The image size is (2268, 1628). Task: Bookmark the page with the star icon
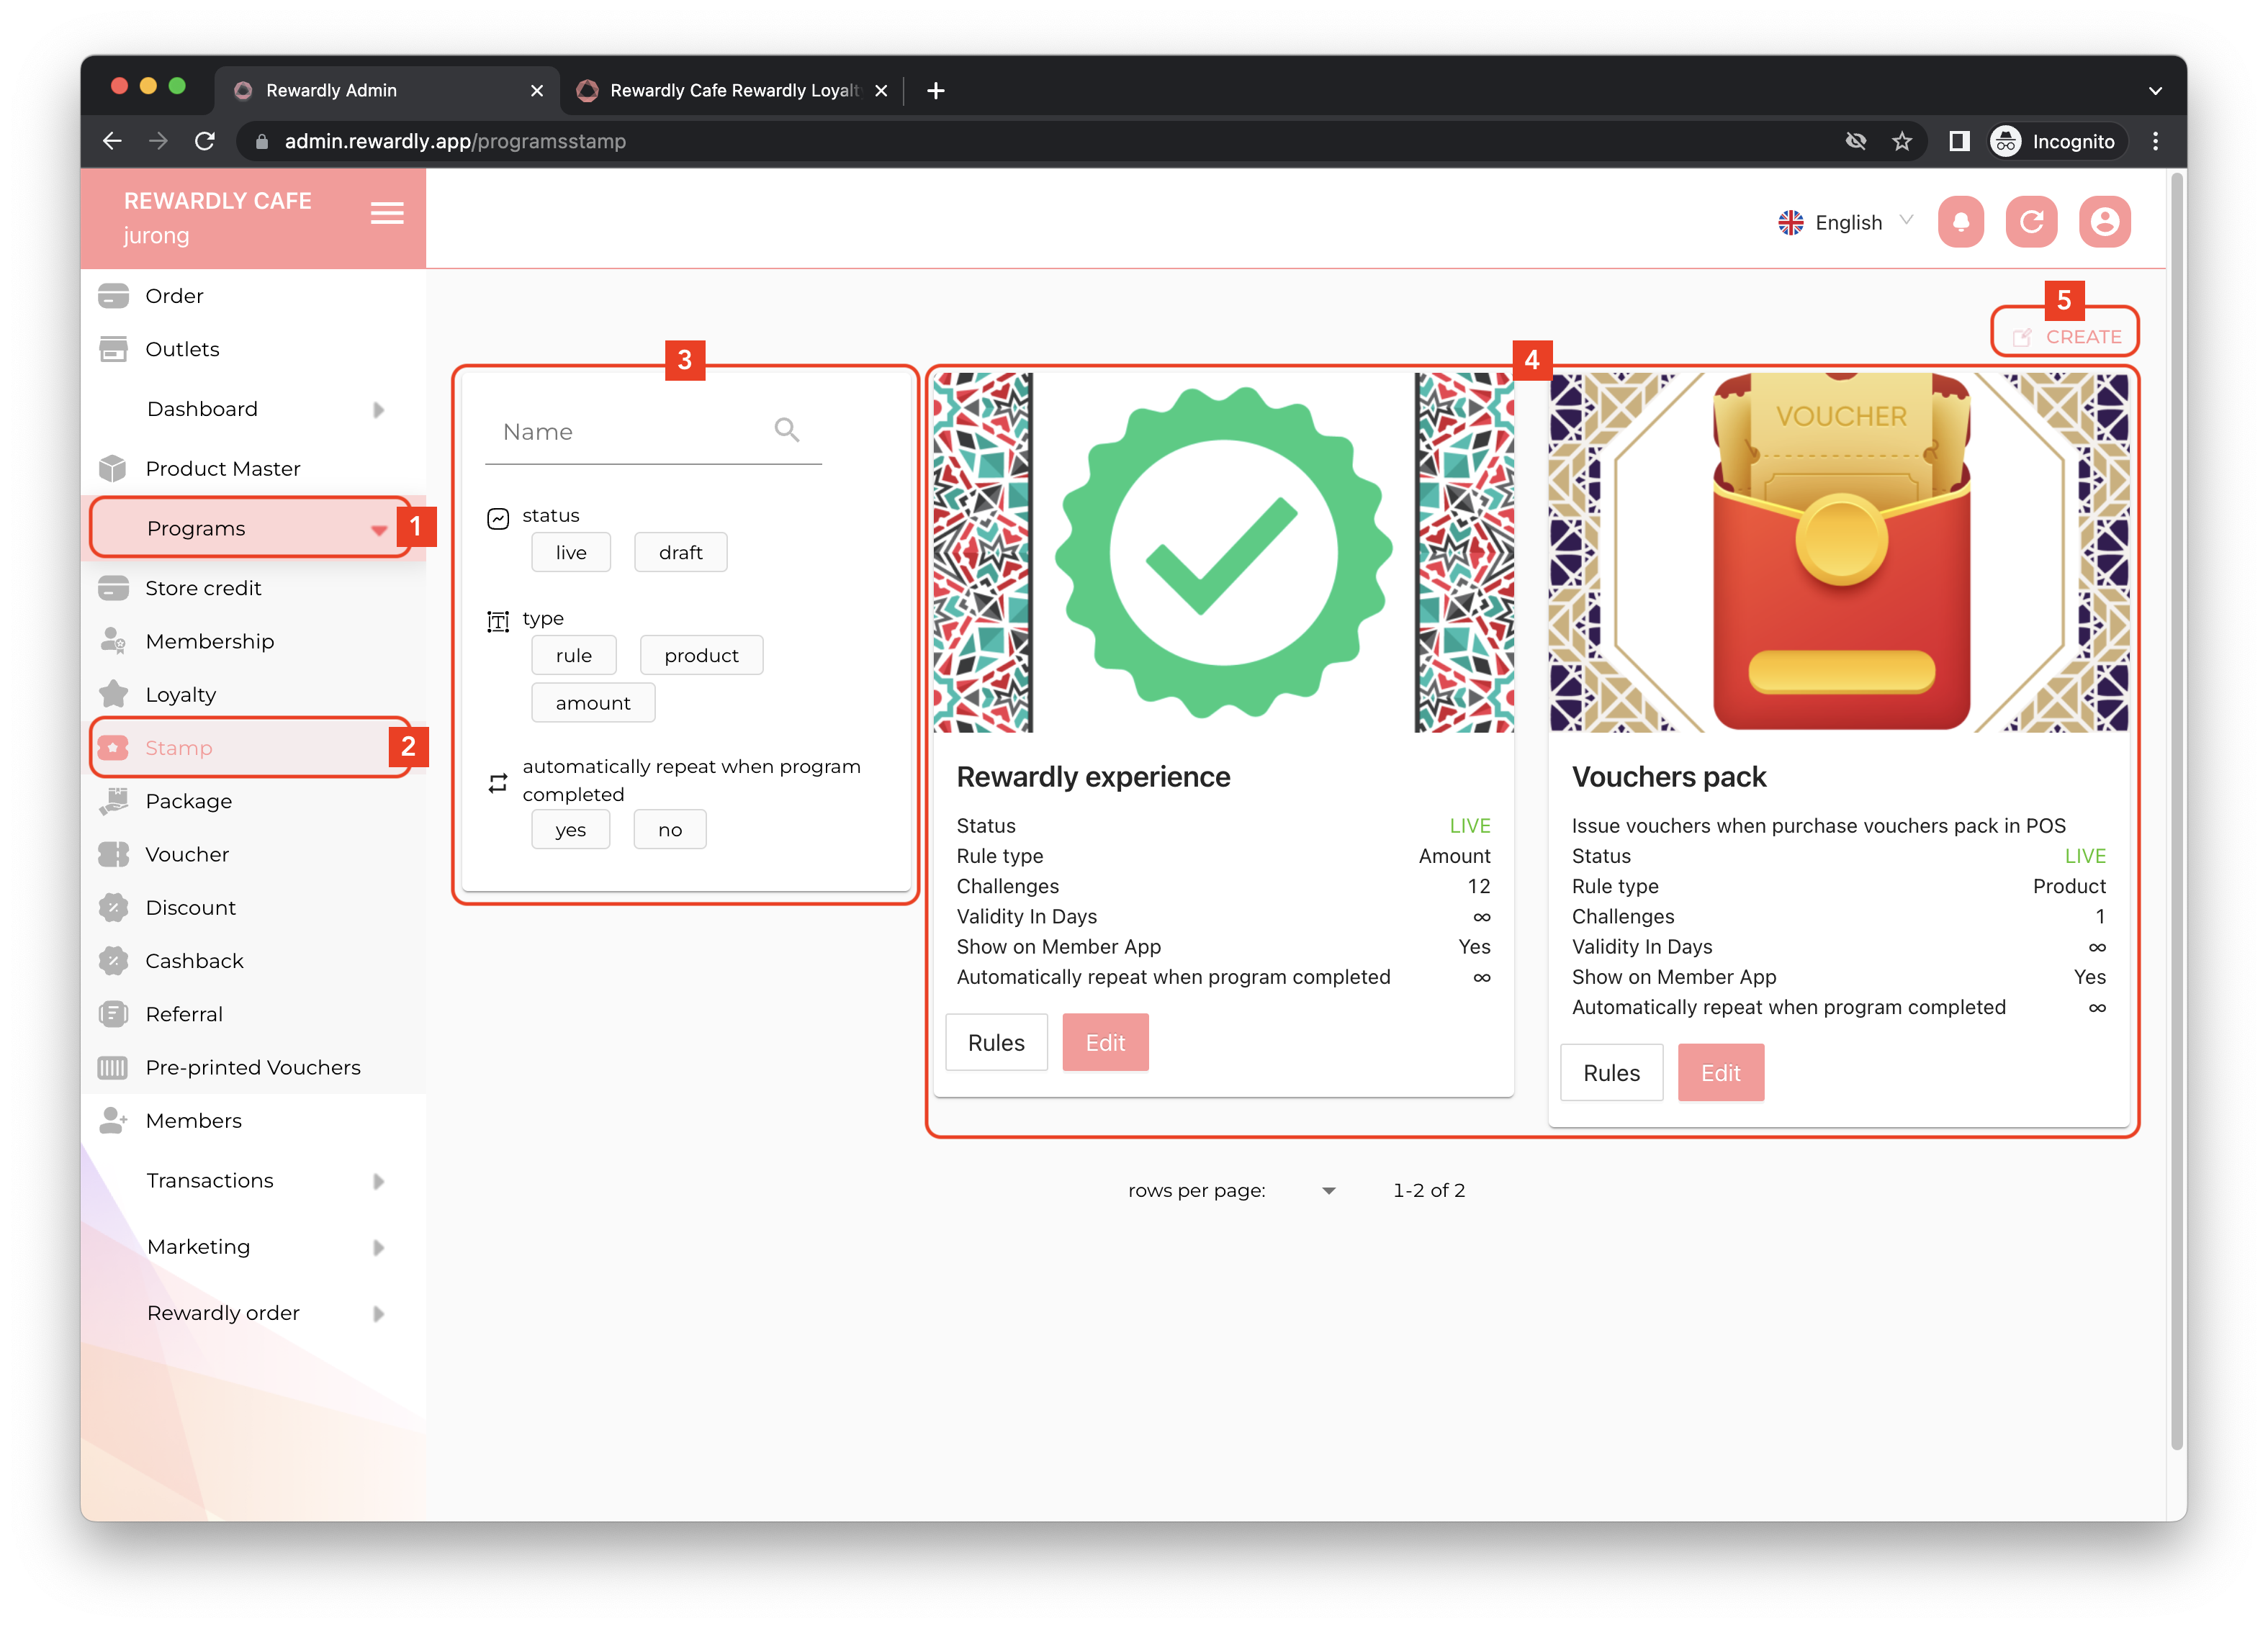[x=1901, y=141]
